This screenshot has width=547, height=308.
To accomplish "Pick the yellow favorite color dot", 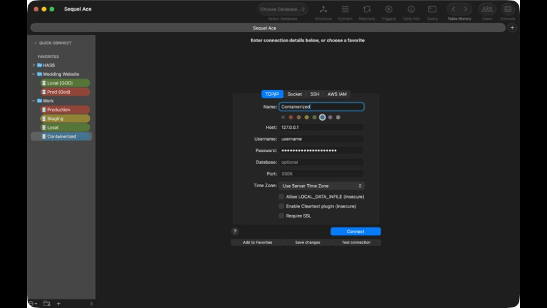I will click(307, 117).
